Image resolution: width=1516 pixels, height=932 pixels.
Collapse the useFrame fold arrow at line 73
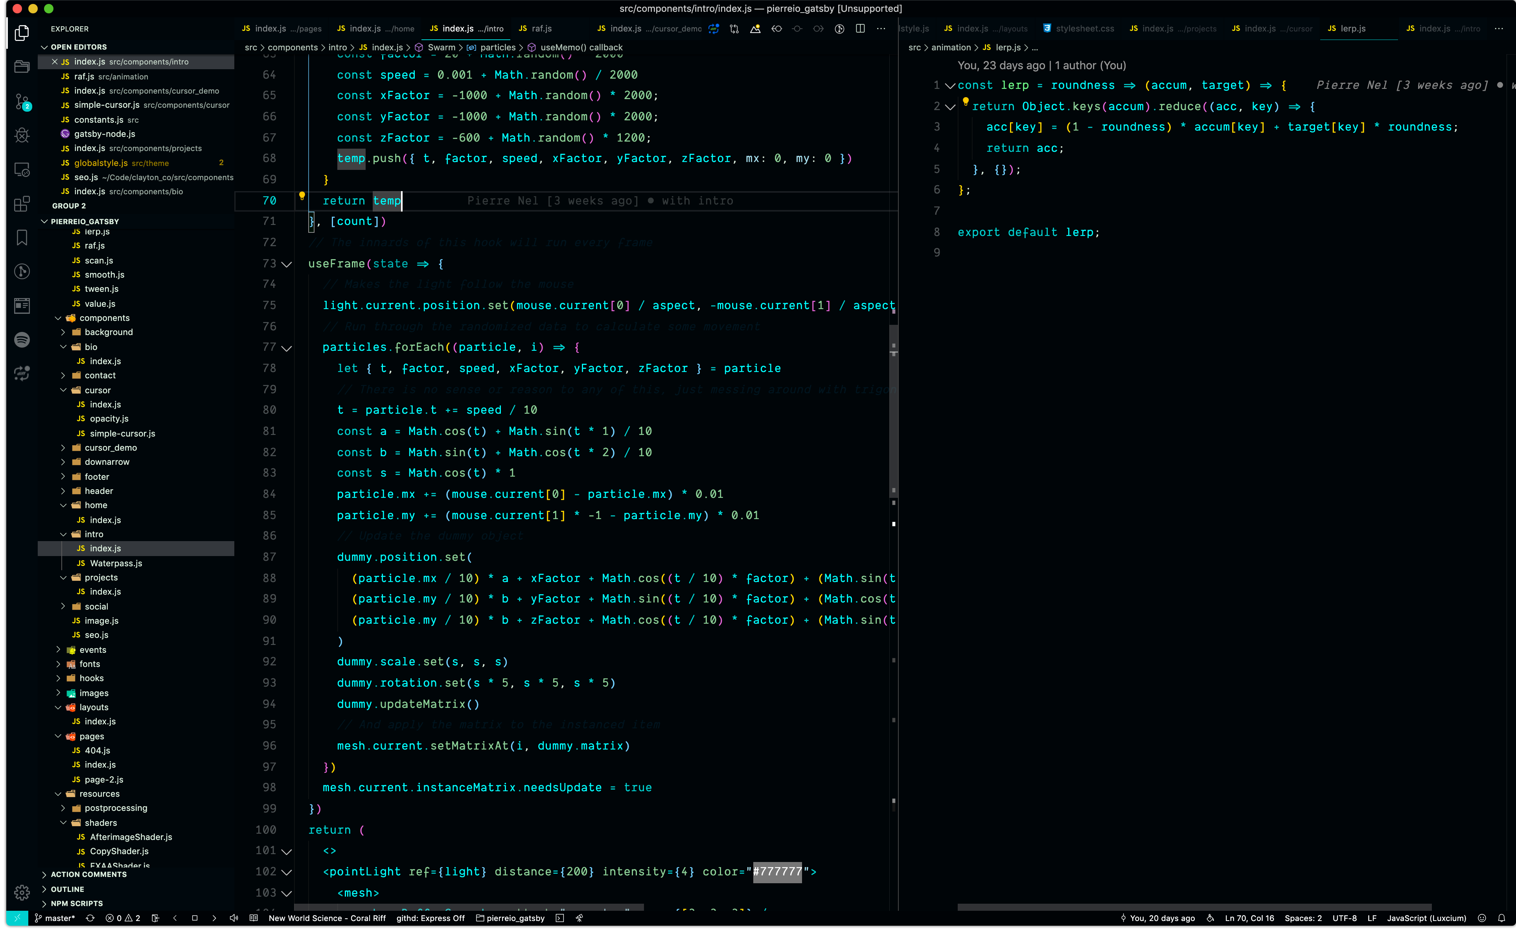coord(287,264)
